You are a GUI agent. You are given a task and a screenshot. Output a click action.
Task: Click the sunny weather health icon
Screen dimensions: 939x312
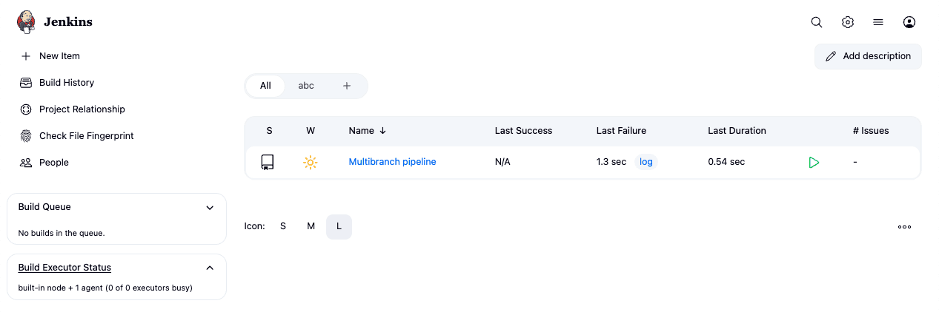[311, 162]
